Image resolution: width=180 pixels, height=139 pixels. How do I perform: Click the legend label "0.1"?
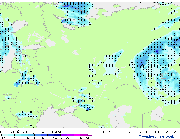point(3,138)
